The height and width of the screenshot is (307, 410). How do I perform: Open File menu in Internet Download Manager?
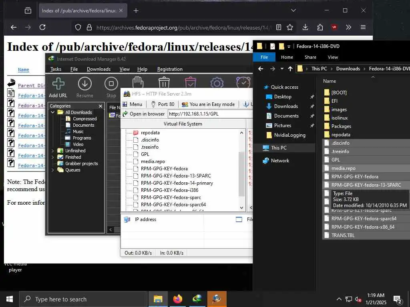(74, 69)
